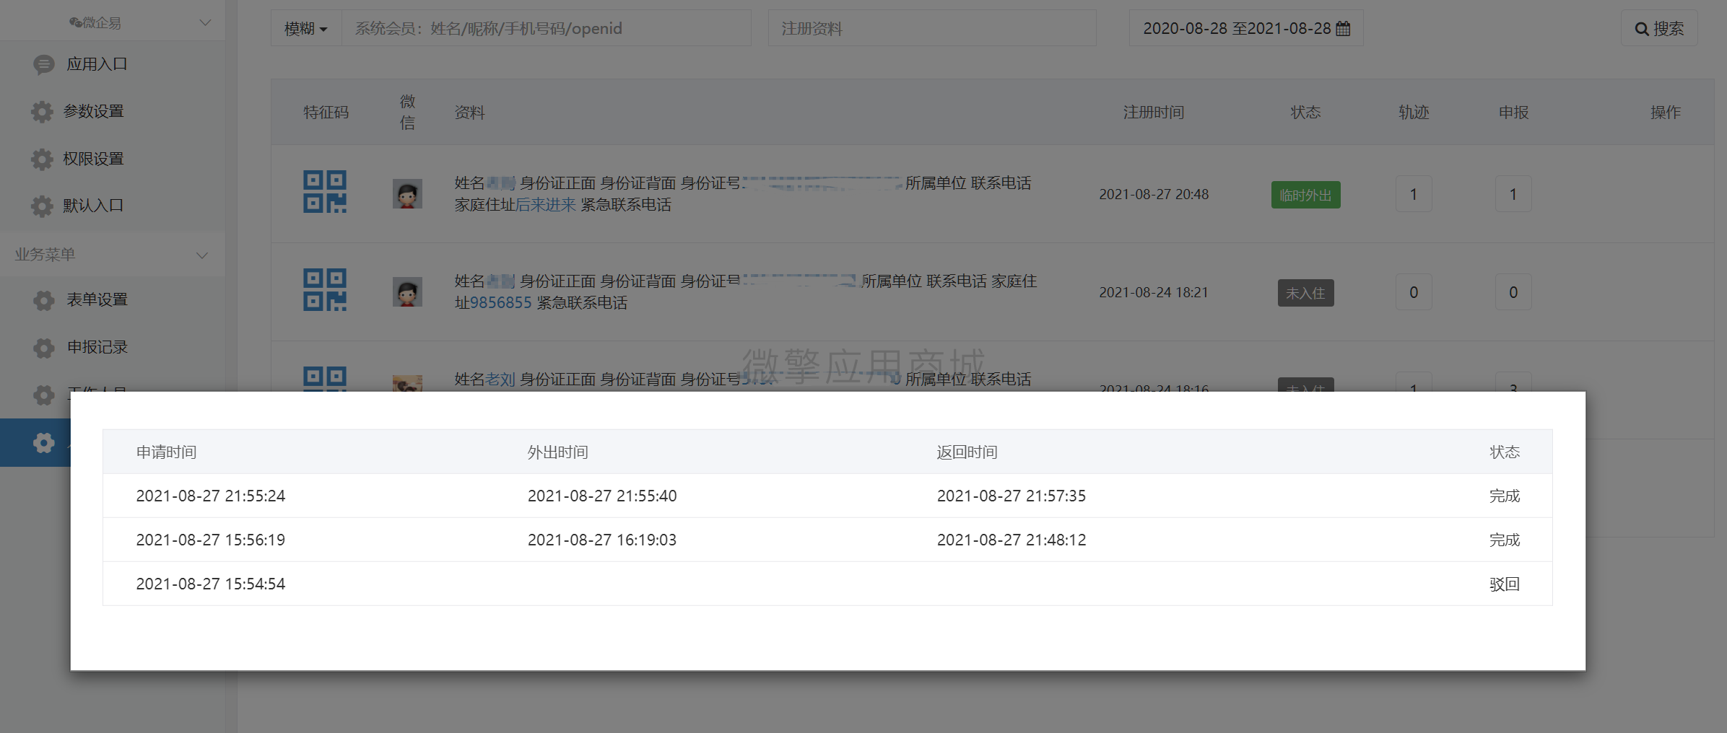Image resolution: width=1727 pixels, height=733 pixels.
Task: Click the gear icon beside 申报记录
Action: coord(43,348)
